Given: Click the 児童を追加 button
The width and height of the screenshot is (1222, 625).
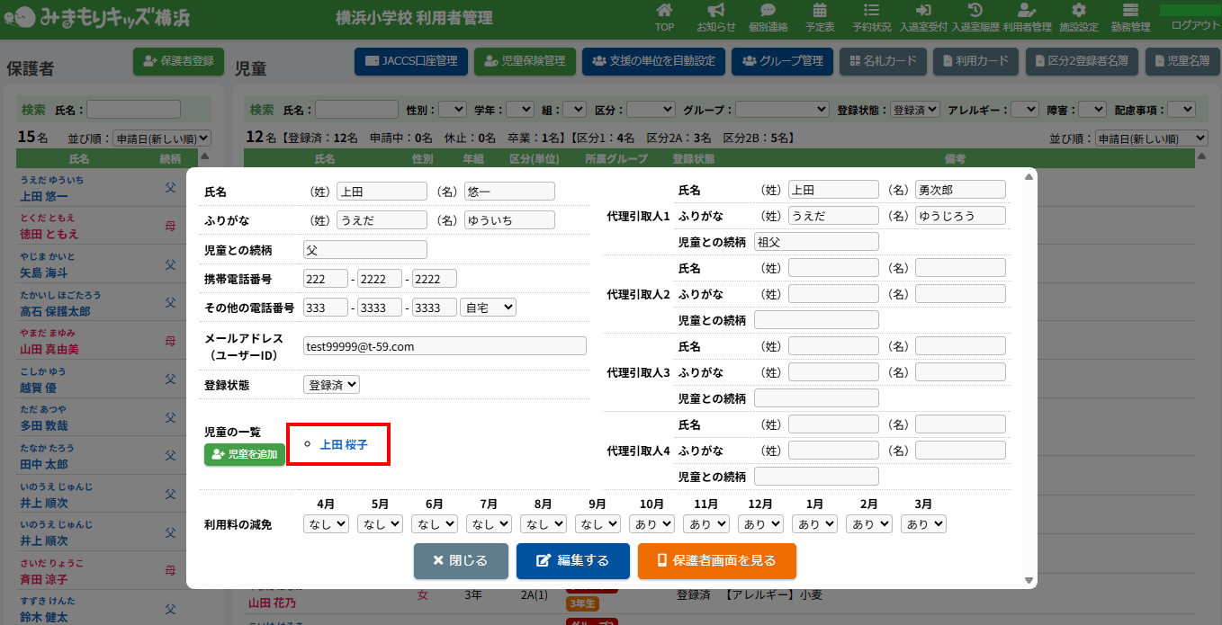Looking at the screenshot, I should tap(245, 454).
